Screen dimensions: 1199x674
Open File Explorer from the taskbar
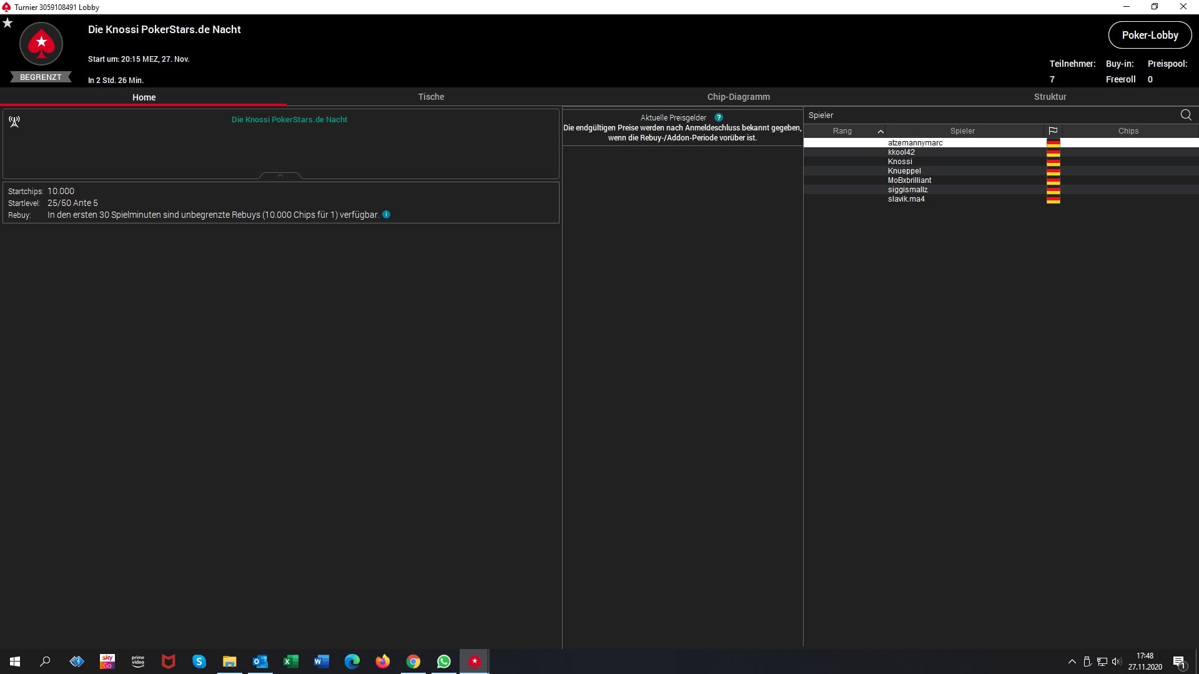click(x=230, y=662)
